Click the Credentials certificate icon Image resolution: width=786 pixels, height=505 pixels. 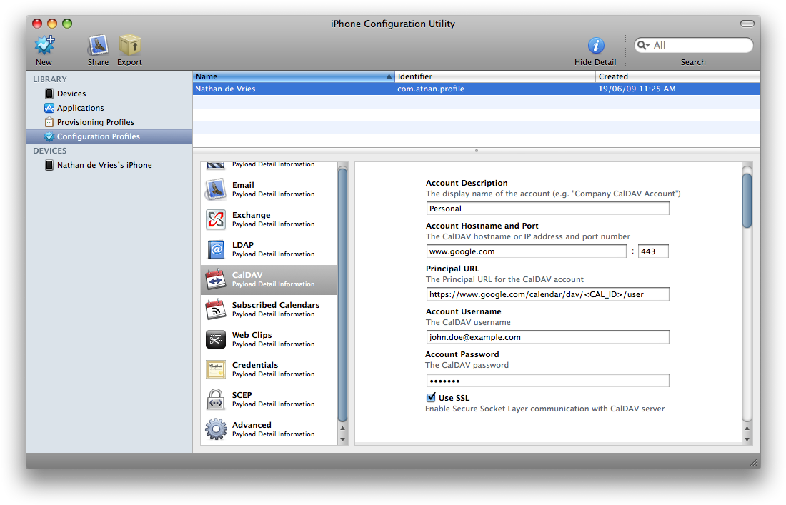coord(216,370)
